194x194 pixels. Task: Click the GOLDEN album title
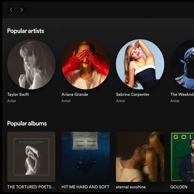tap(179, 187)
